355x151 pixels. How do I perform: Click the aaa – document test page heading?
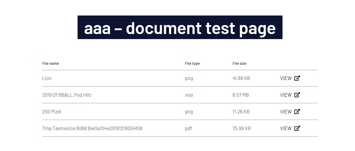[x=180, y=27]
